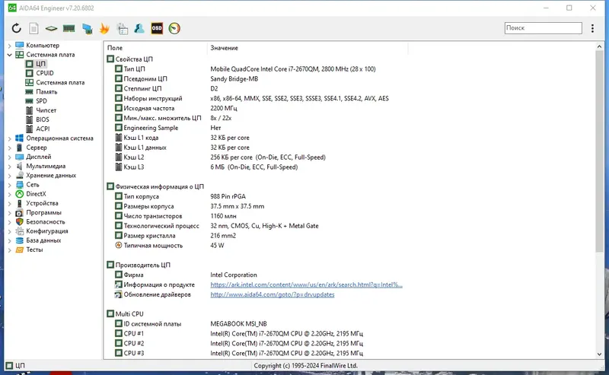Viewport: 609px width, 375px height.
Task: Click the AIDA64 app icon in title bar
Action: click(x=12, y=8)
